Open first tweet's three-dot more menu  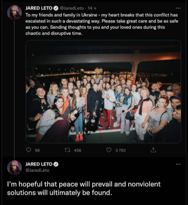coord(178,8)
